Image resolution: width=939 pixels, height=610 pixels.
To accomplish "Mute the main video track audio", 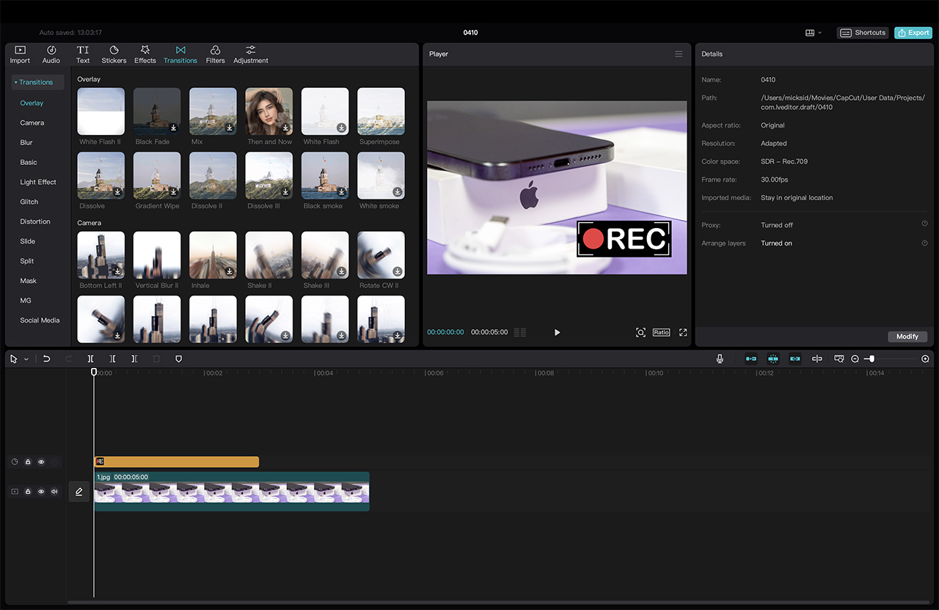I will [x=54, y=491].
